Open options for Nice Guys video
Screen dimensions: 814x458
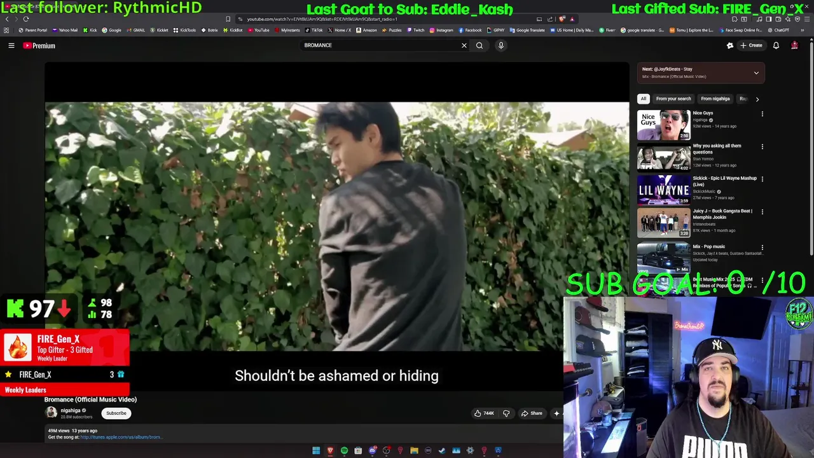(x=762, y=114)
